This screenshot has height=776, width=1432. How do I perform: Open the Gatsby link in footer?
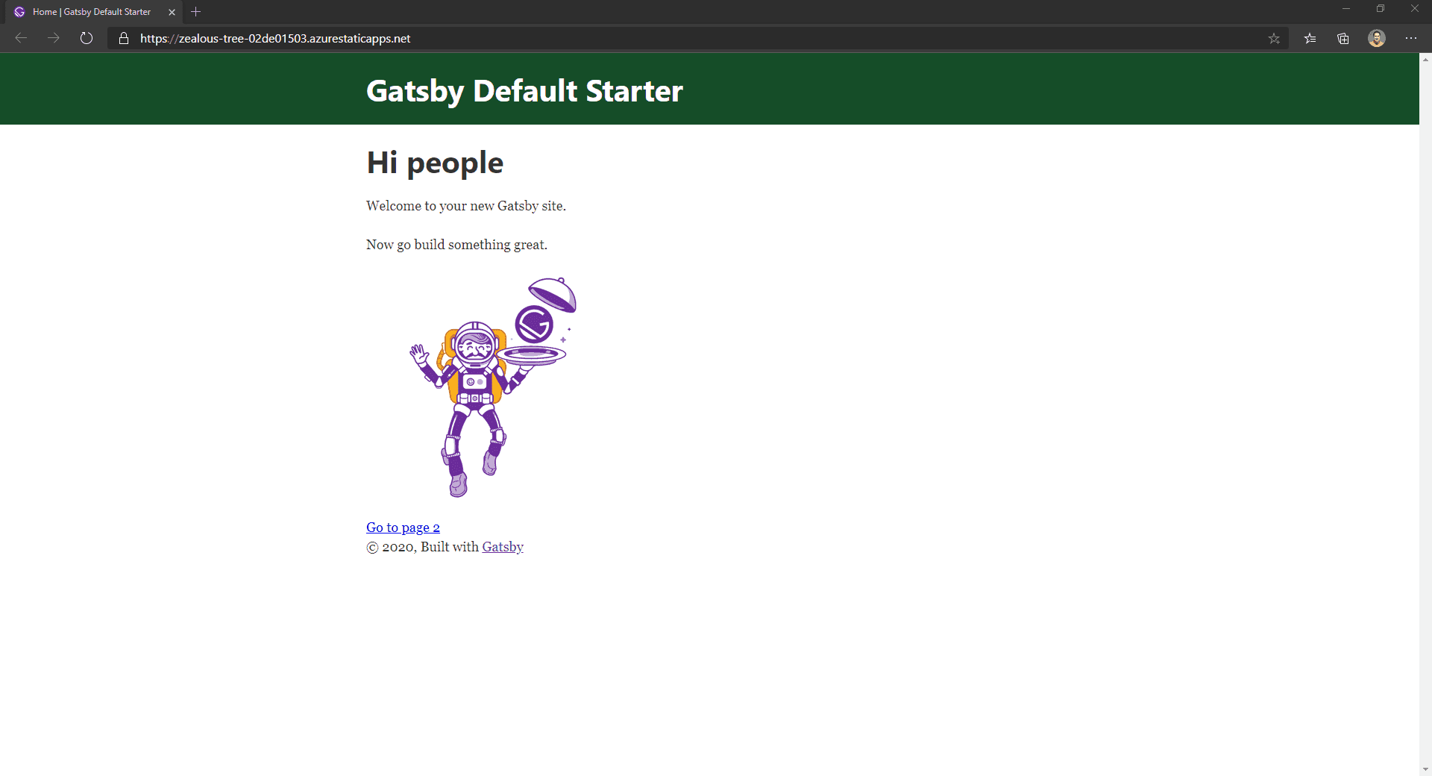tap(503, 547)
